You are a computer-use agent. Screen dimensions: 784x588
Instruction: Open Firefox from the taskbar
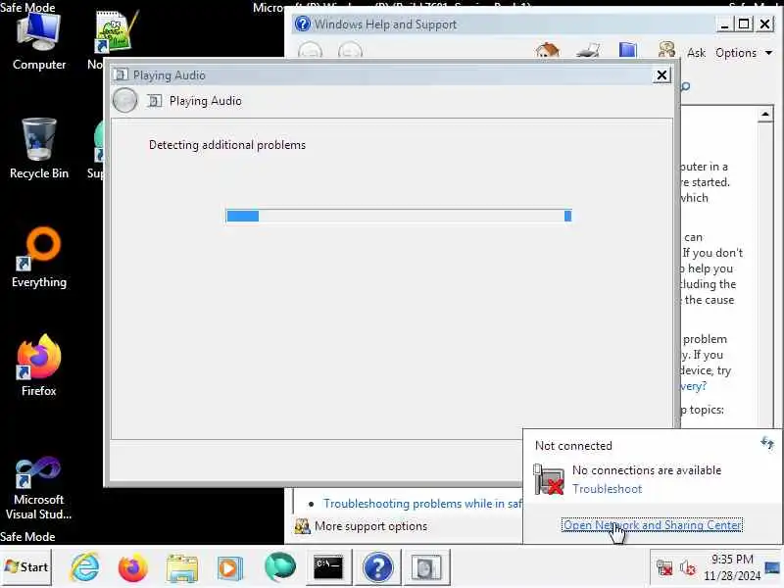click(133, 567)
